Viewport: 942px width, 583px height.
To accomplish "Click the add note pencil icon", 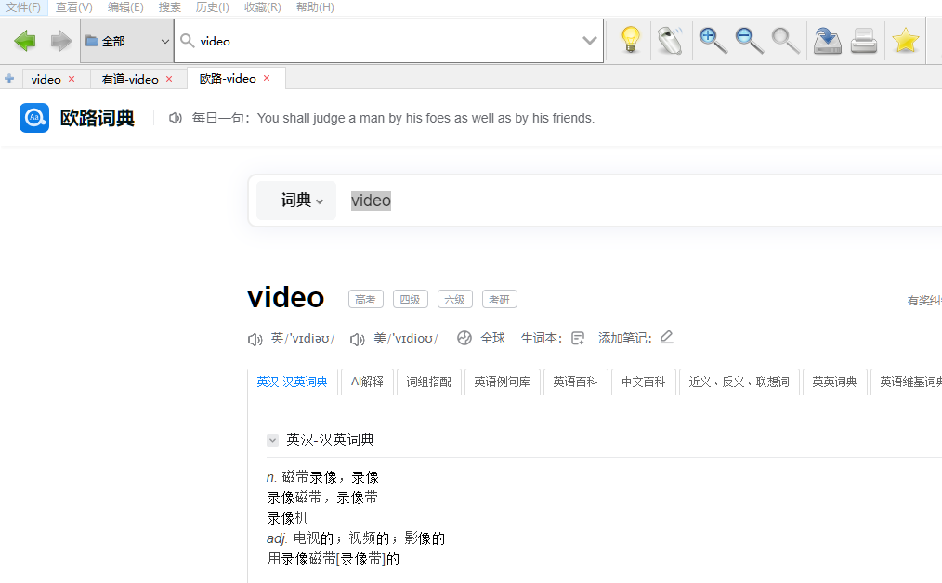I will click(666, 337).
